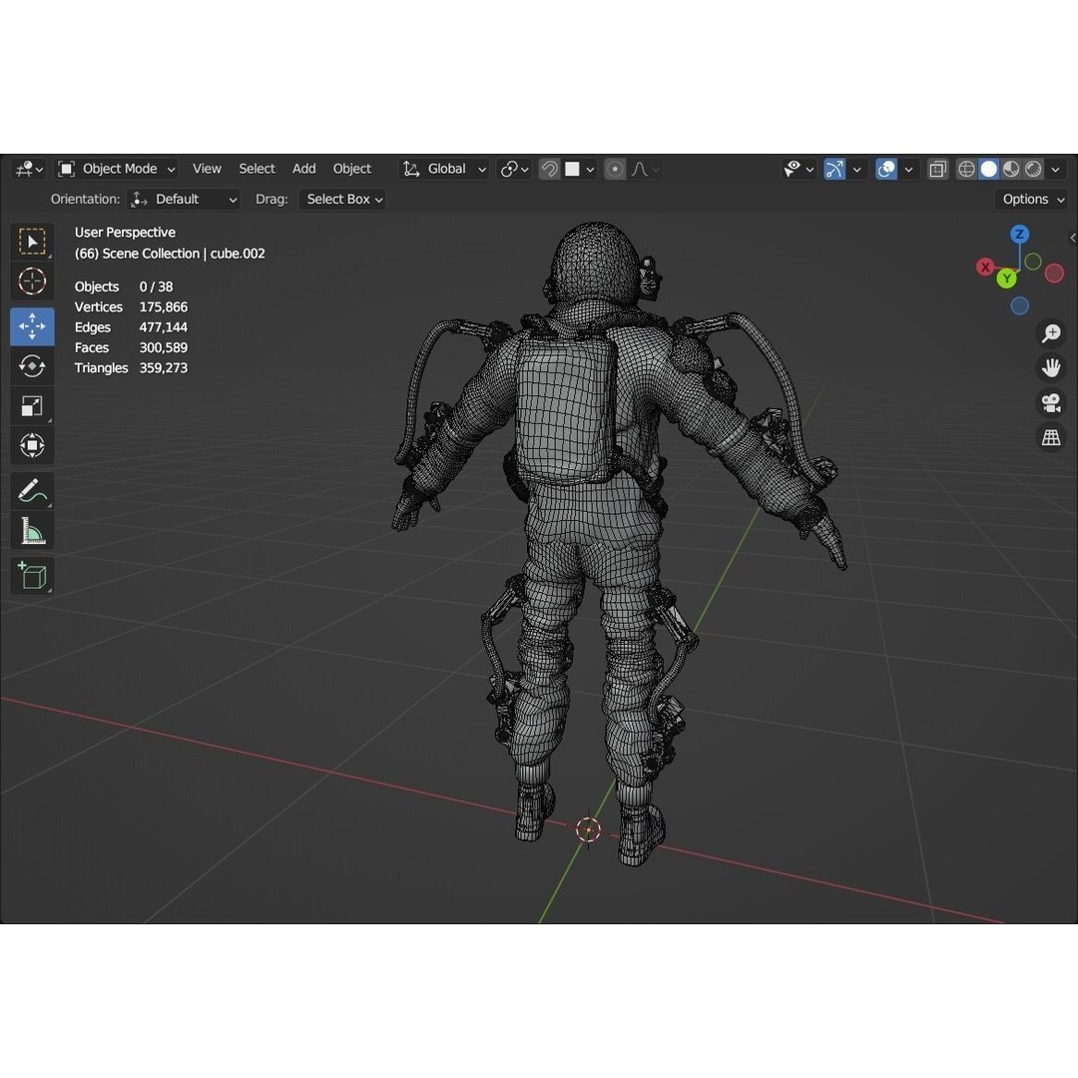Open the Object Mode dropdown
The width and height of the screenshot is (1078, 1078).
coord(117,169)
